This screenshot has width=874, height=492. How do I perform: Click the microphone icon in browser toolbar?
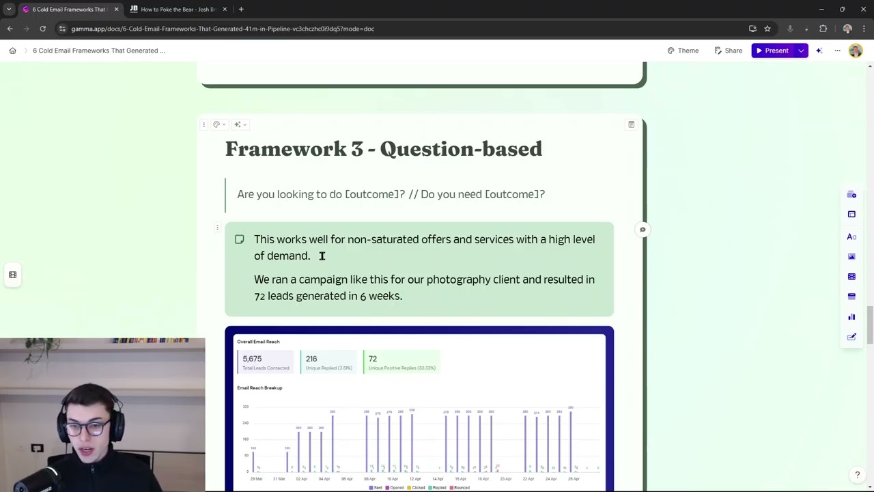click(x=790, y=29)
